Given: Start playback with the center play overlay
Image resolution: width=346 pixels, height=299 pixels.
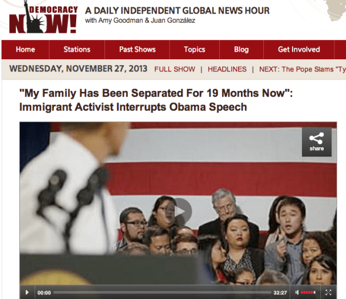Looking at the screenshot, I should coord(179,212).
